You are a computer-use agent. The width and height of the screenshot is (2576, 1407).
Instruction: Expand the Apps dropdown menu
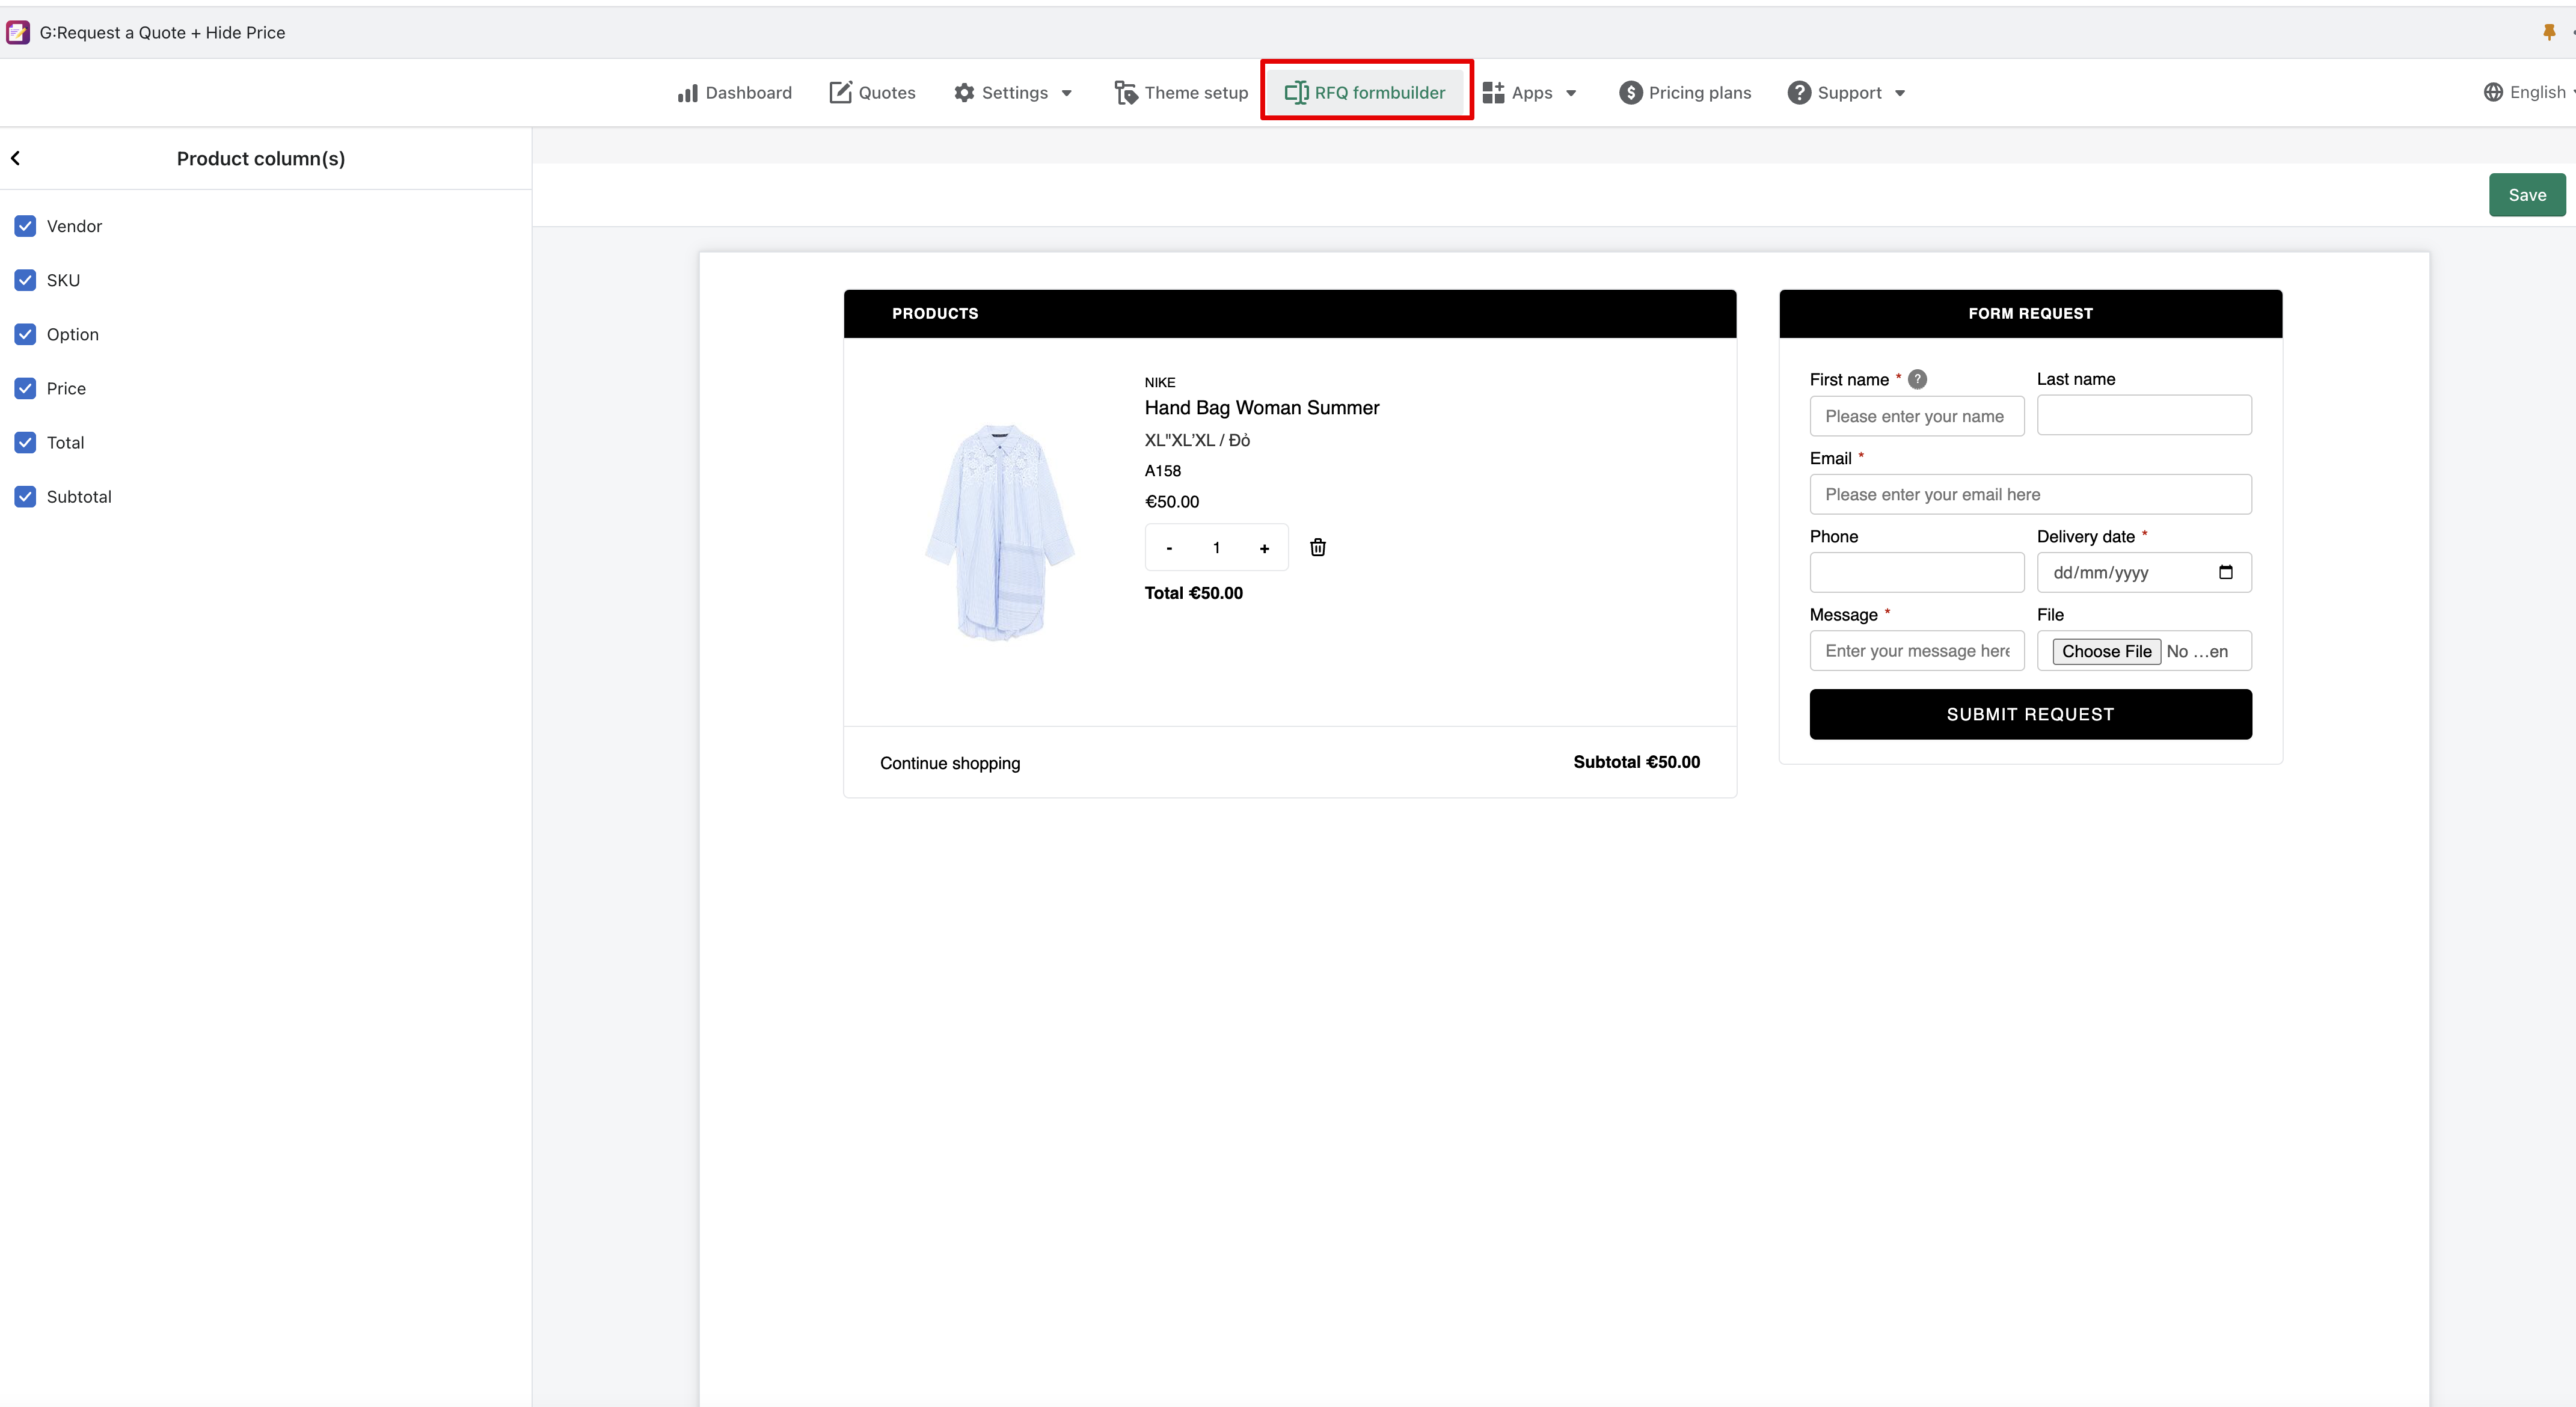tap(1529, 93)
